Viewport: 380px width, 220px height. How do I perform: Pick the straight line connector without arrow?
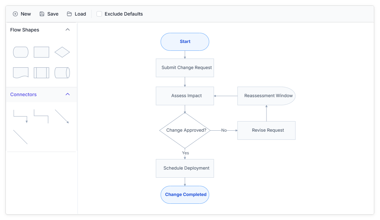(x=20, y=137)
